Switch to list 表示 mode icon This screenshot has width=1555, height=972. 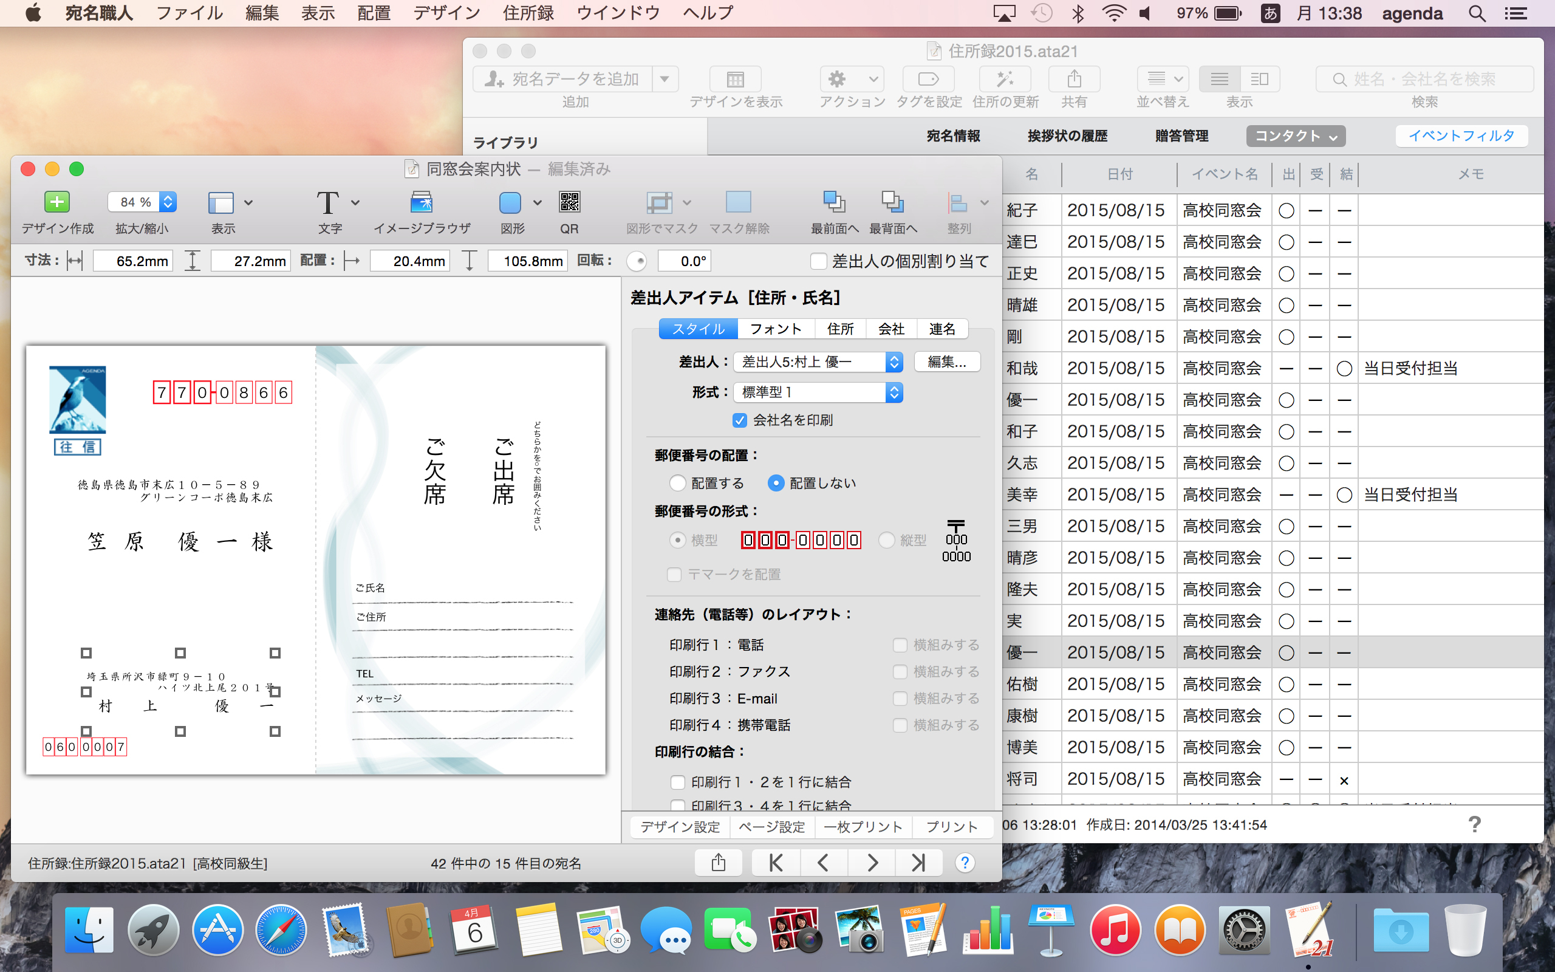pos(1219,79)
